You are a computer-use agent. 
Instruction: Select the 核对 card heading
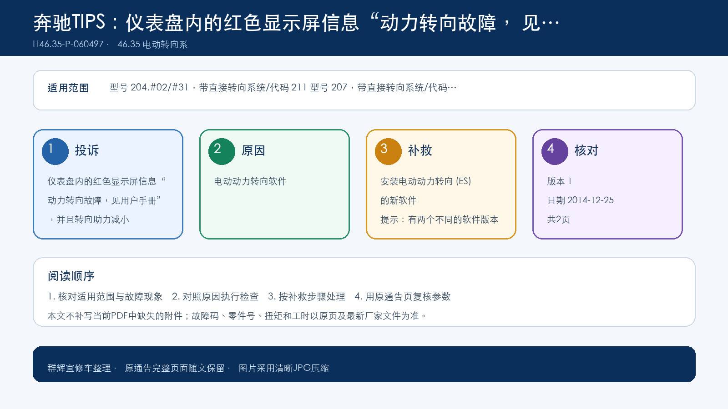586,150
